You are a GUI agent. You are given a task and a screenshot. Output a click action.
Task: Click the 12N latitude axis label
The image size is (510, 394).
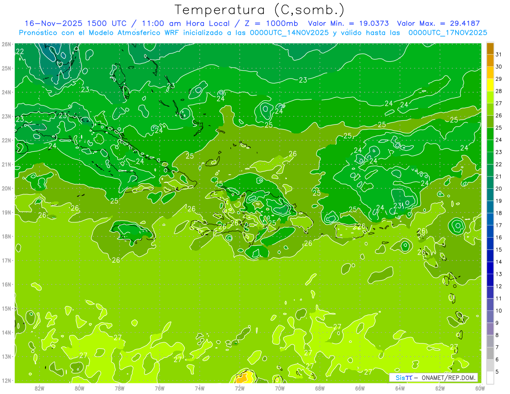click(6, 380)
